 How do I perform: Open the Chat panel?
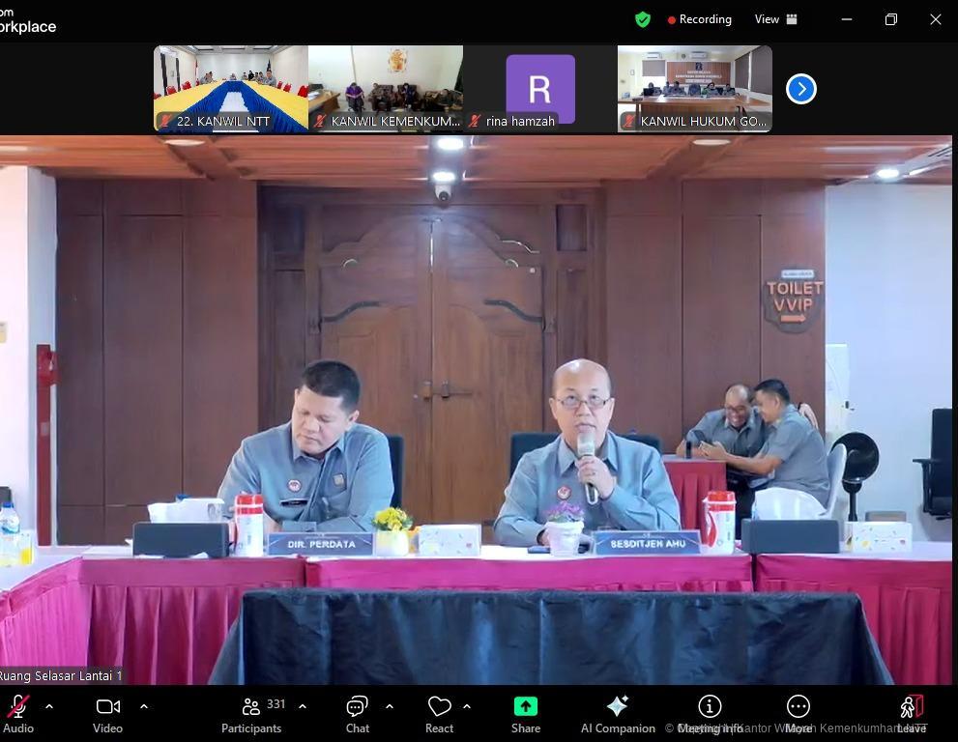(358, 713)
